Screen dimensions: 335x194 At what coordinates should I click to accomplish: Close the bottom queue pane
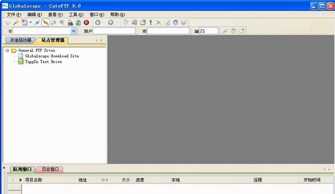(x=4, y=168)
